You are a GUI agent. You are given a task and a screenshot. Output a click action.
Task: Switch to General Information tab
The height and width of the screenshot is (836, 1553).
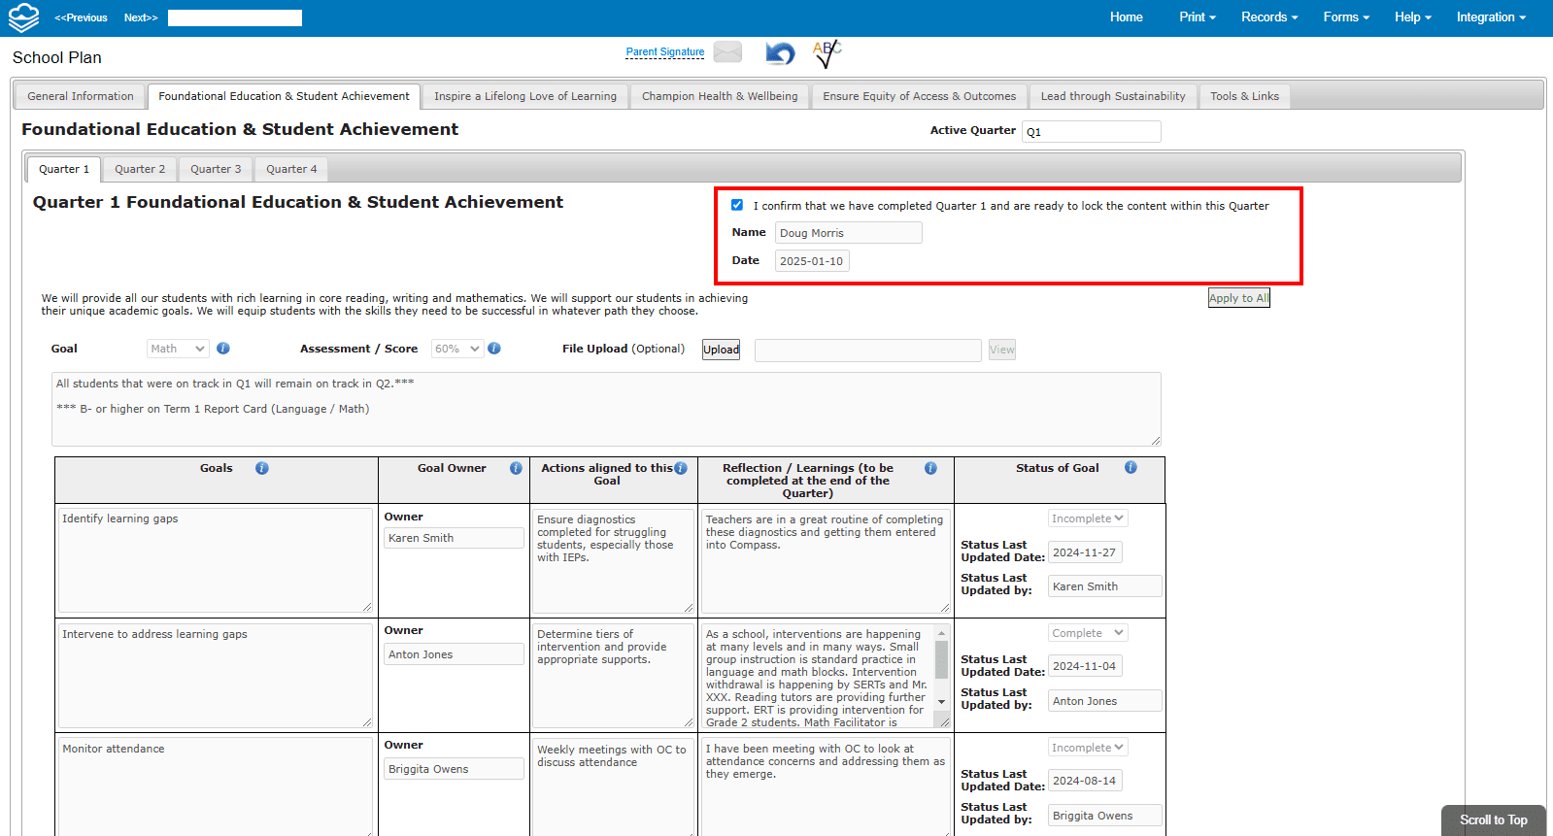[81, 96]
